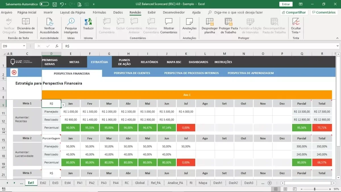Click Proteger Pasta de Trabalho icon

pos(228,26)
